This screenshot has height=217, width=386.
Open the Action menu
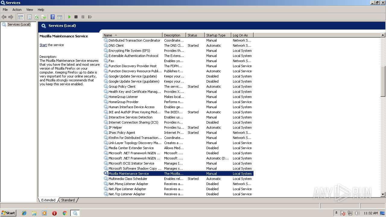[17, 10]
